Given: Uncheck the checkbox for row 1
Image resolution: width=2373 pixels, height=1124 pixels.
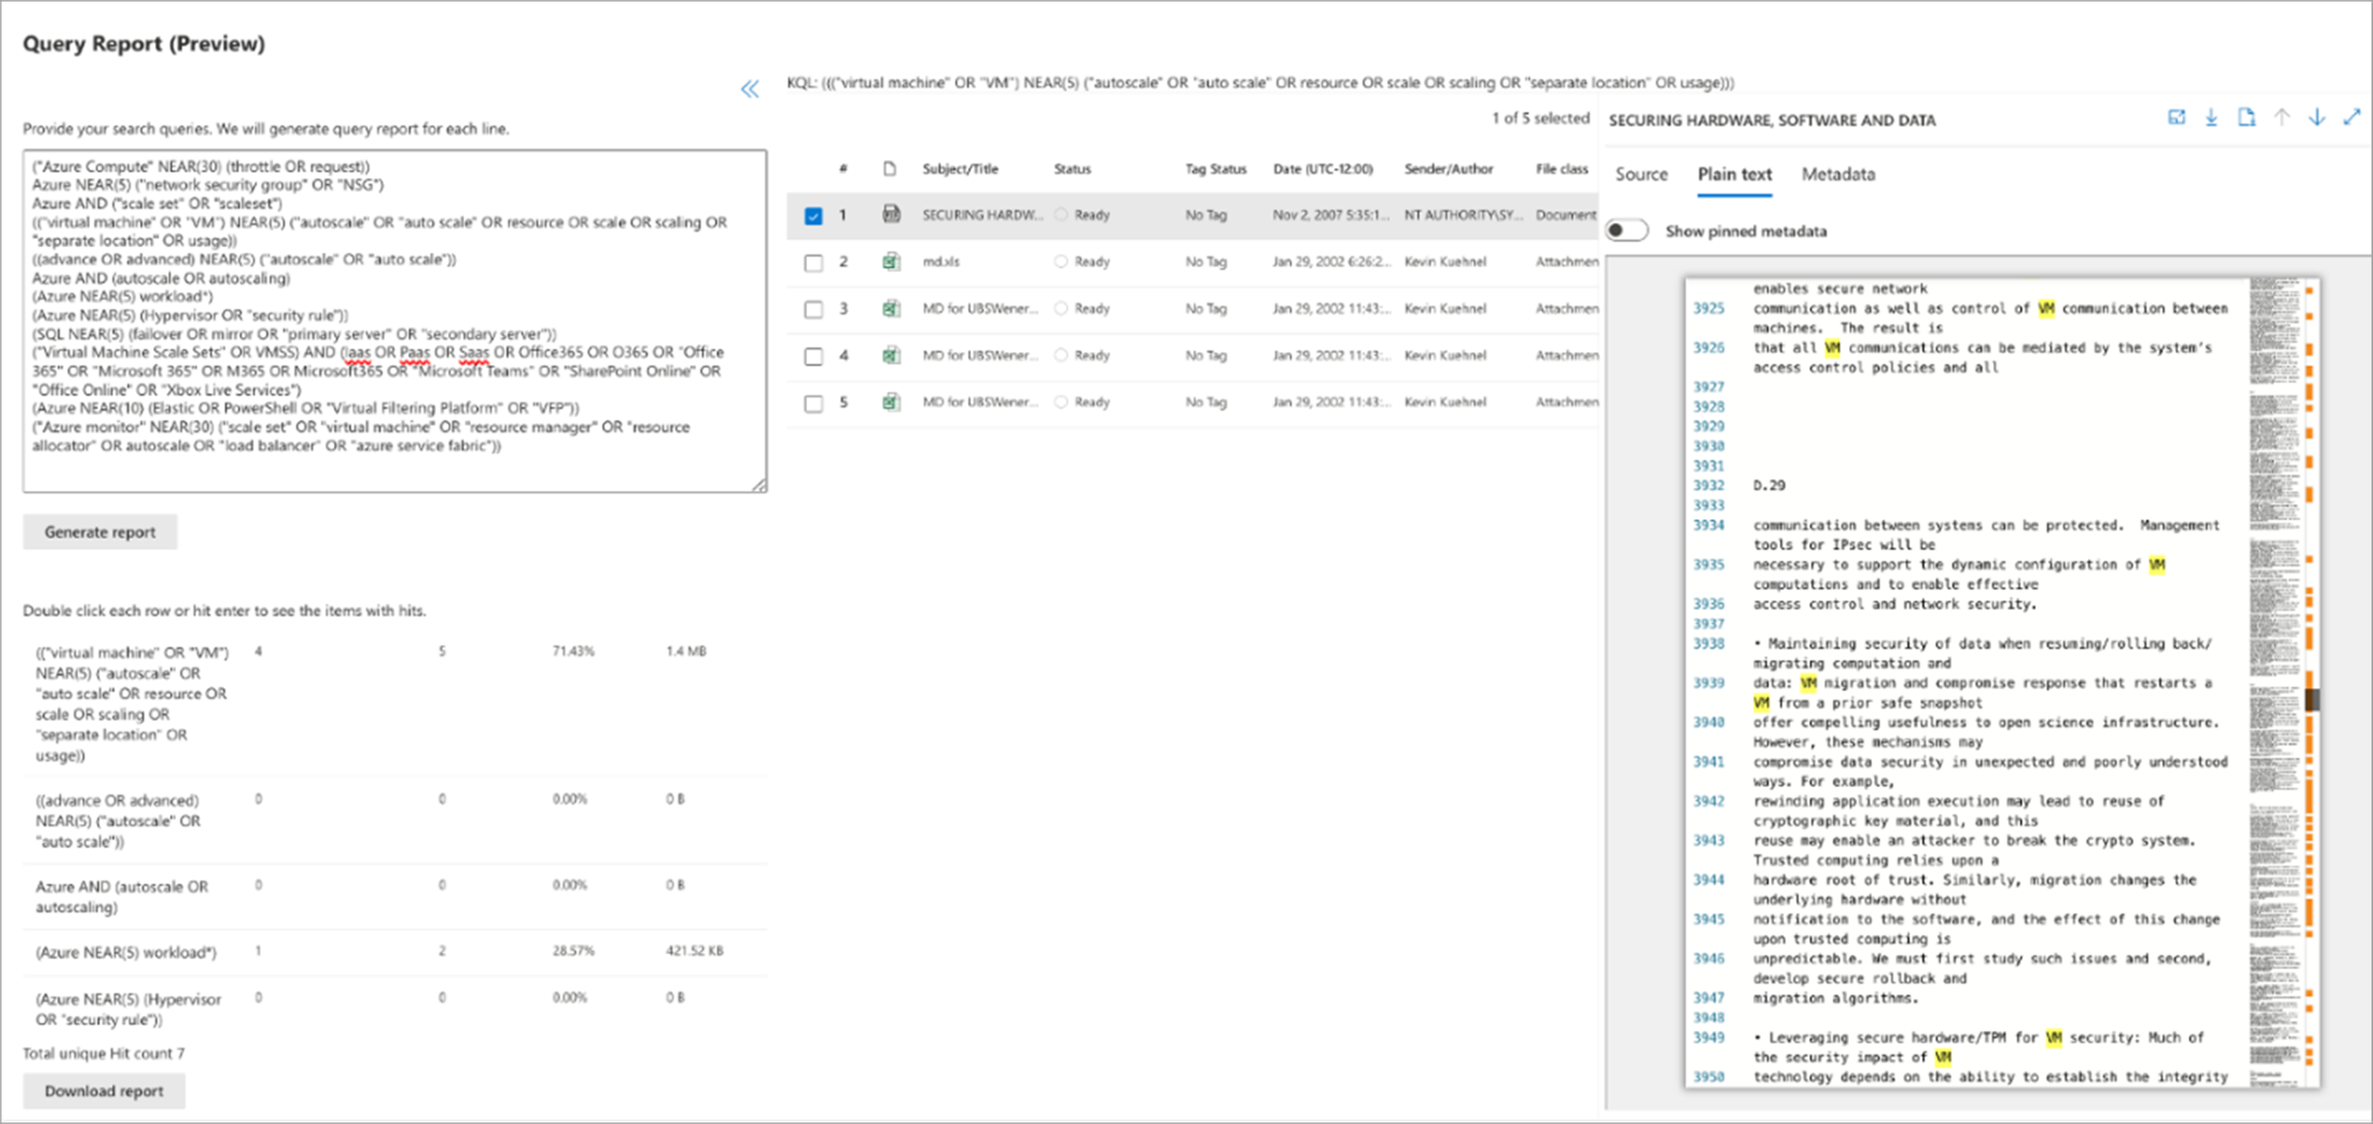Looking at the screenshot, I should click(813, 216).
